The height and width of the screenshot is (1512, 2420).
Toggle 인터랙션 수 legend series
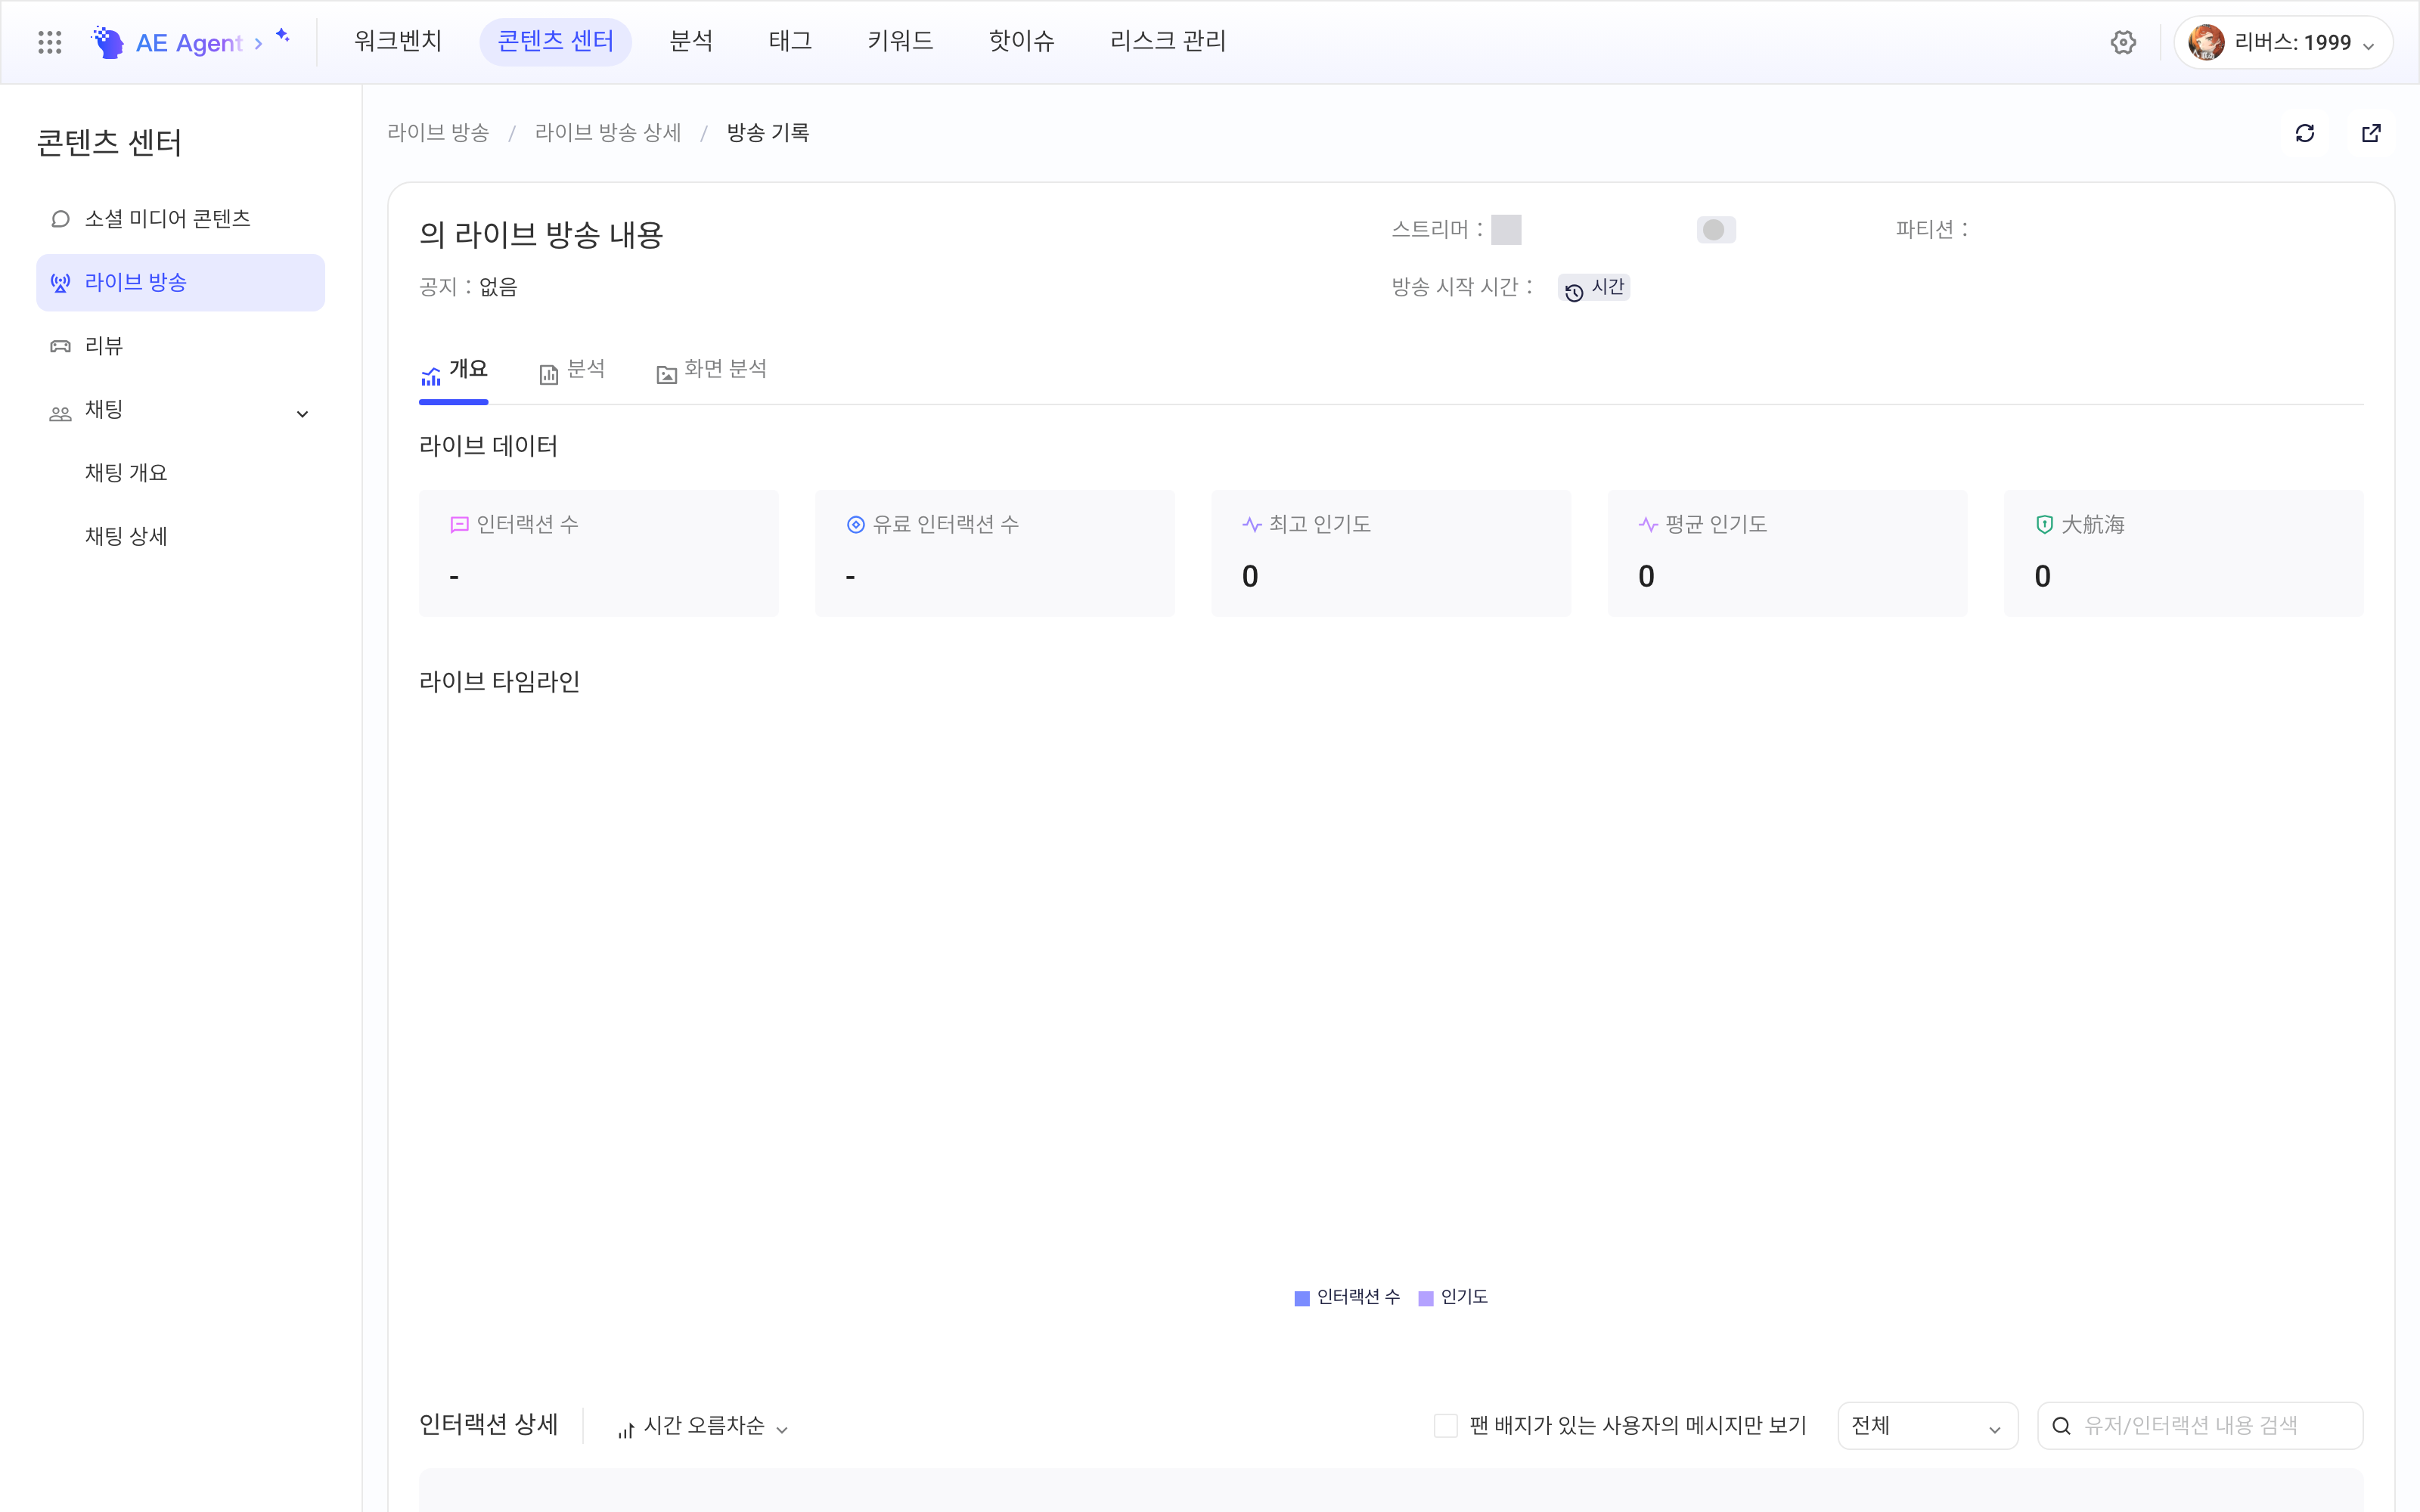(1347, 1298)
